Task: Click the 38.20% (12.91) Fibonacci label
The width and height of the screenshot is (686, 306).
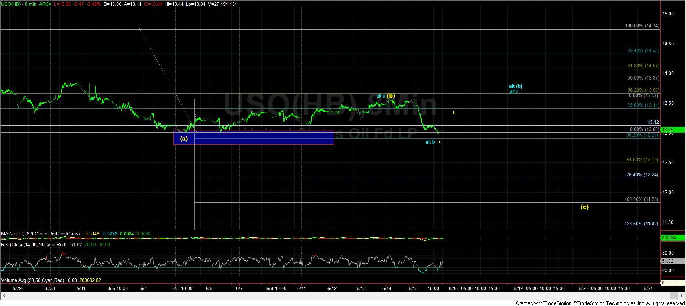Action: tap(643, 135)
